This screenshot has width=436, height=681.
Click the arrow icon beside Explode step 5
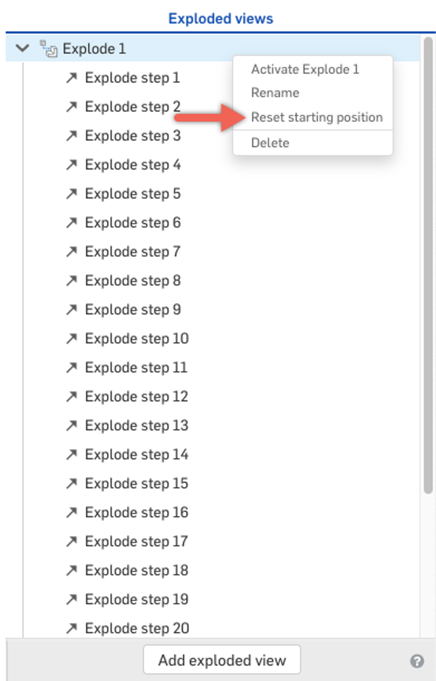pyautogui.click(x=72, y=193)
